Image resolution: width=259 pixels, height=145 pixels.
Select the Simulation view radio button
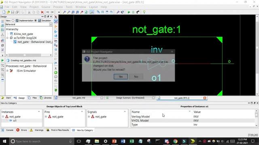click(36, 21)
